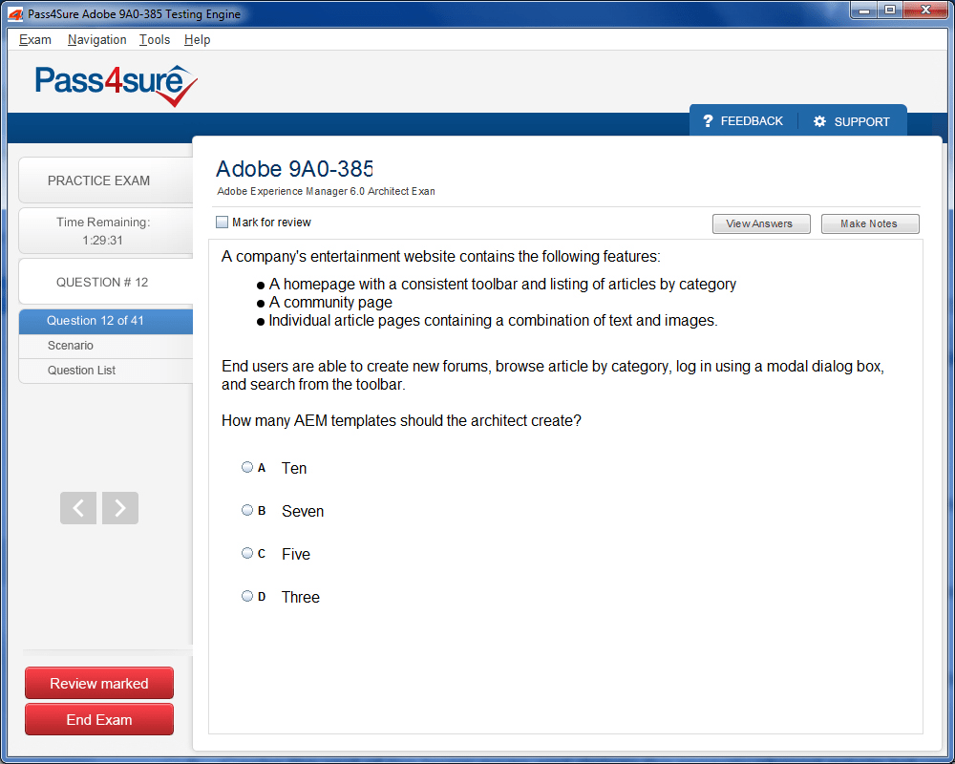The width and height of the screenshot is (955, 764).
Task: Click the Feedback question mark icon
Action: (x=708, y=120)
